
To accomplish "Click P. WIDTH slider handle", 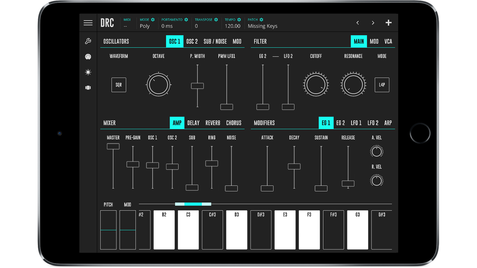I will point(198,86).
